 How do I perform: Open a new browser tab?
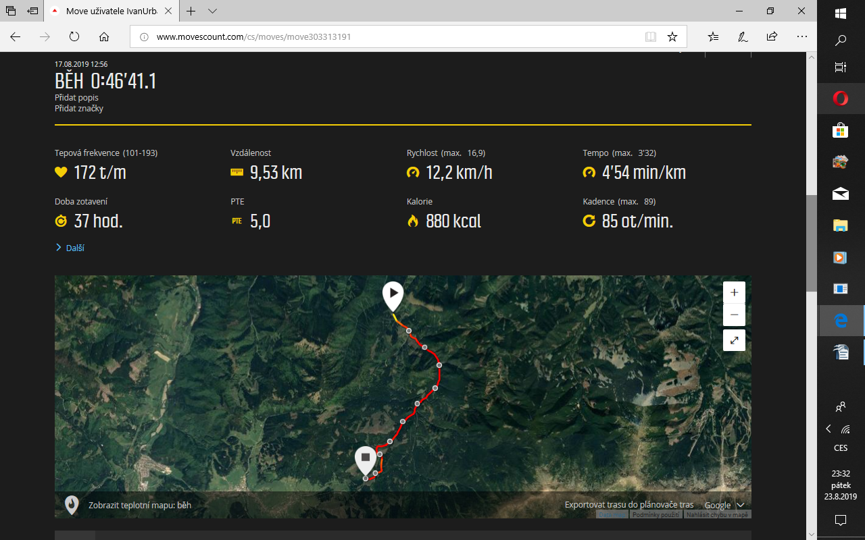tap(191, 11)
